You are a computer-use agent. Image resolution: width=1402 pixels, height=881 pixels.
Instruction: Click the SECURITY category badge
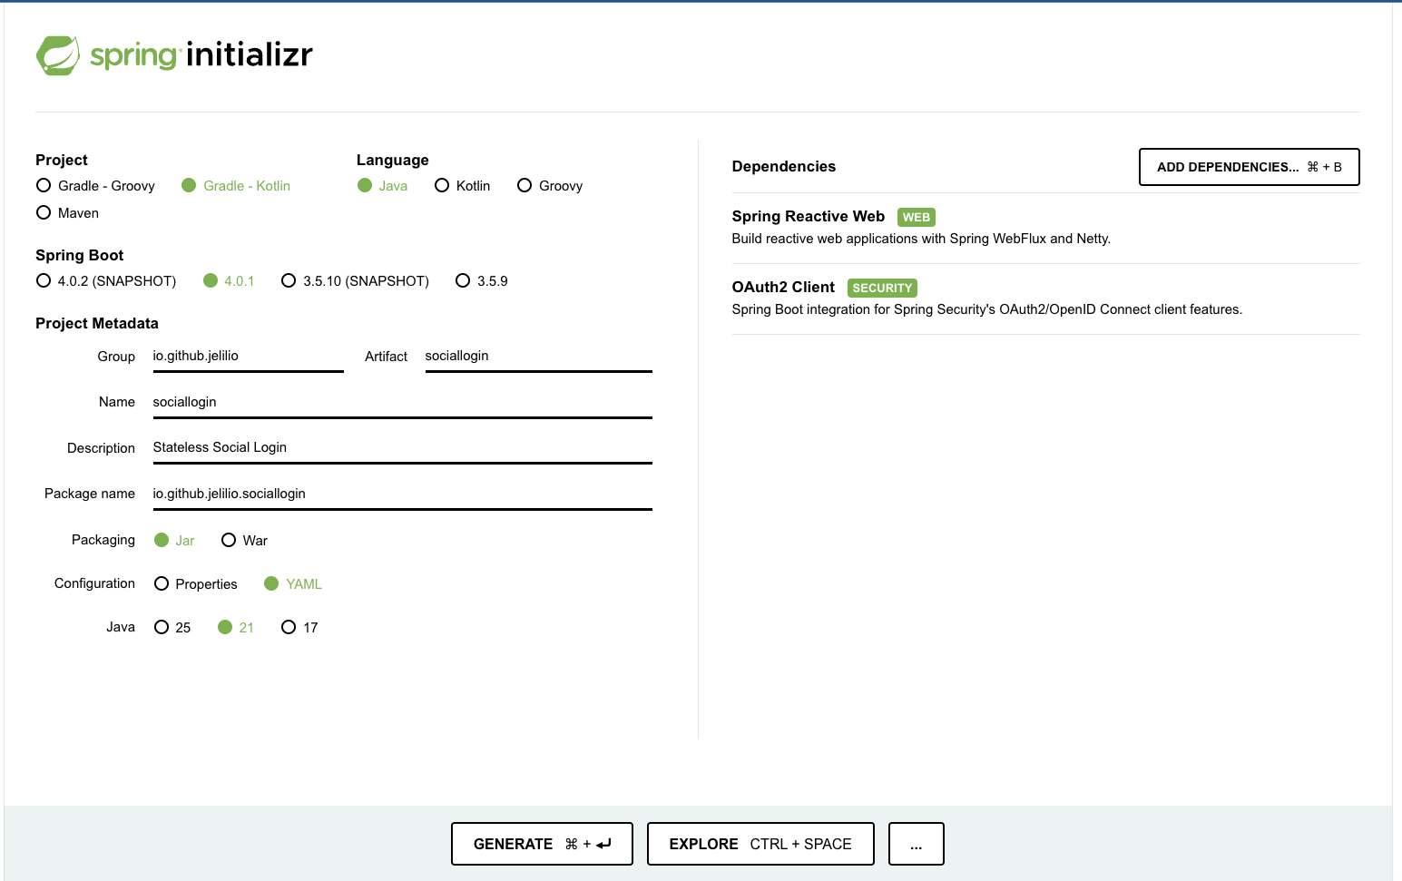pos(882,288)
